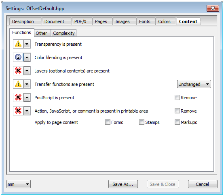Open the mm units dropdown

pos(19,184)
